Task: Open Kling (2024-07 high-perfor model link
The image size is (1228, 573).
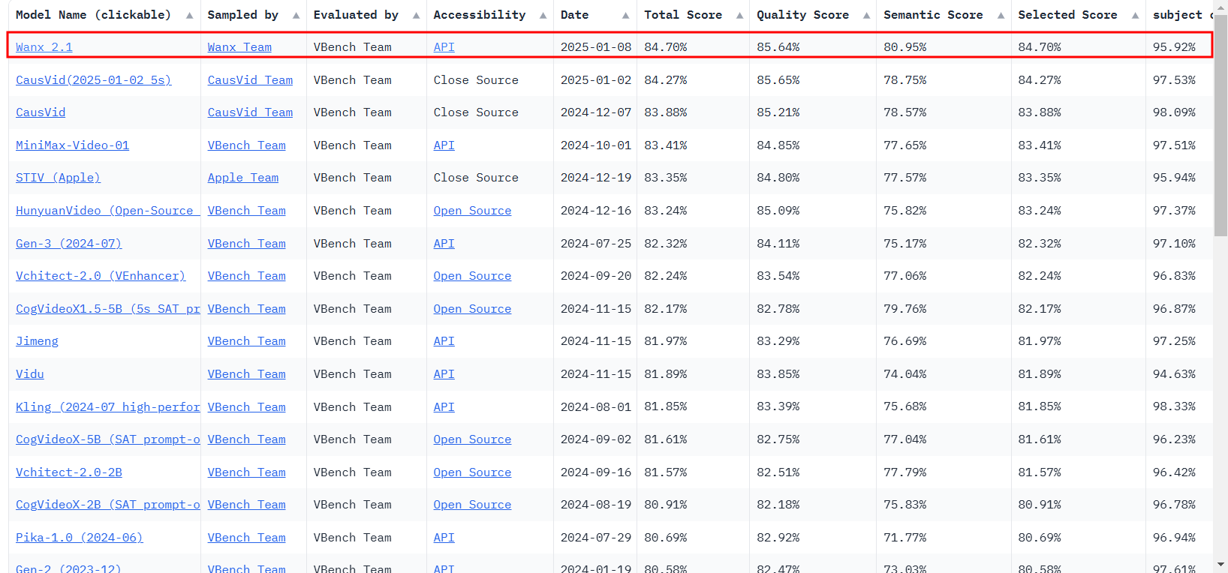Action: (107, 407)
